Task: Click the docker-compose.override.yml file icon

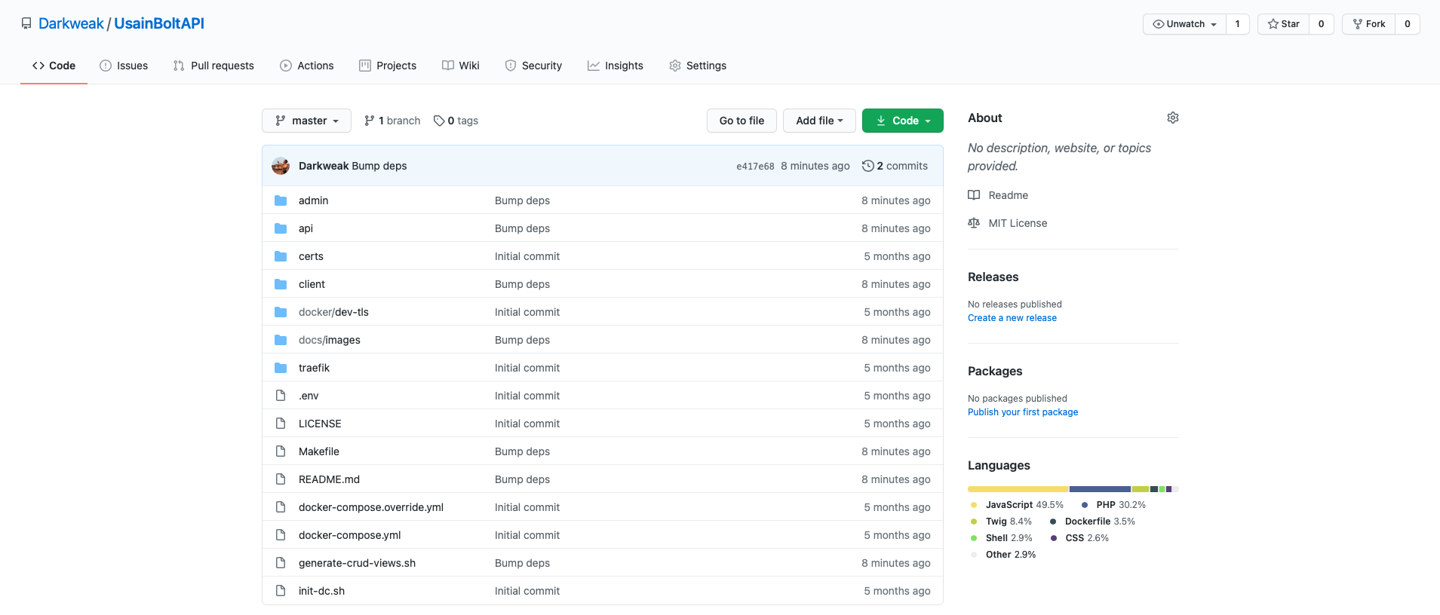Action: pos(281,507)
